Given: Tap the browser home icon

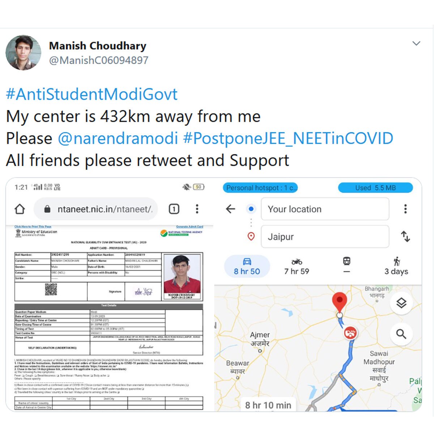Looking at the screenshot, I should point(20,209).
